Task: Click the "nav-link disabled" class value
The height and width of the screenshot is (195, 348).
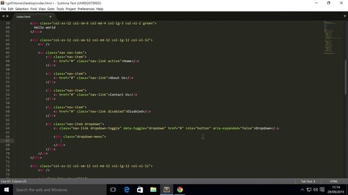Action: coord(107,112)
